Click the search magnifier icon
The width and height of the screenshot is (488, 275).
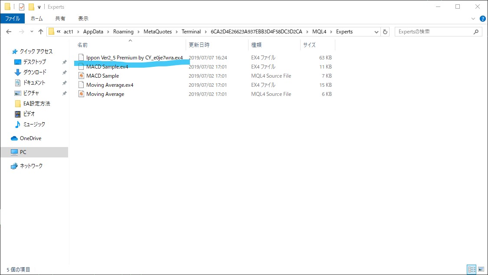coord(476,32)
